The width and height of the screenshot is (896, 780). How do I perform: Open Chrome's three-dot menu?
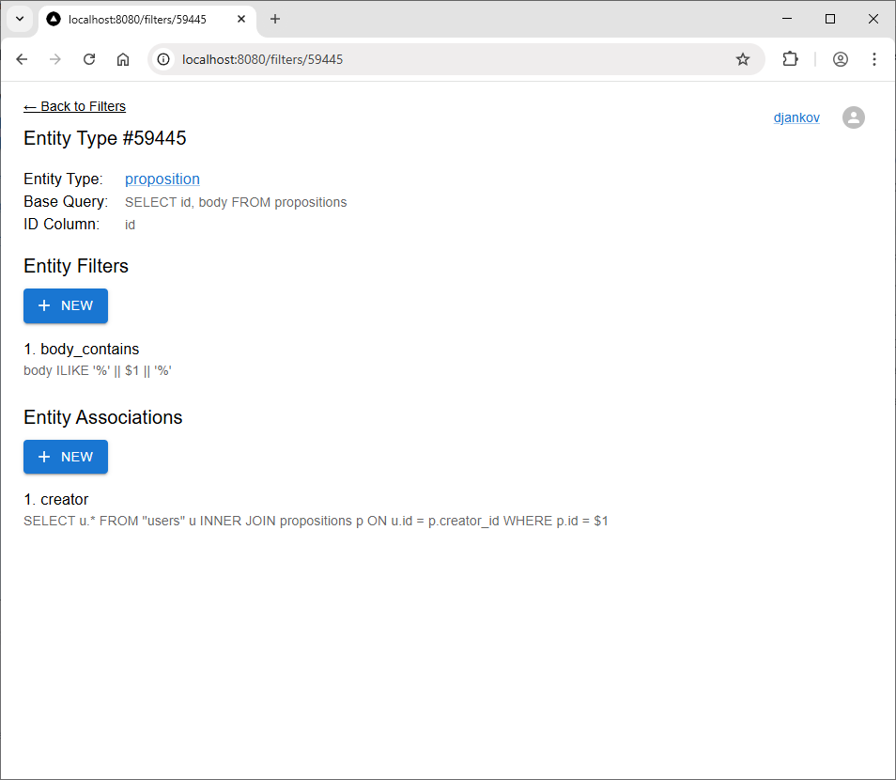coord(874,59)
